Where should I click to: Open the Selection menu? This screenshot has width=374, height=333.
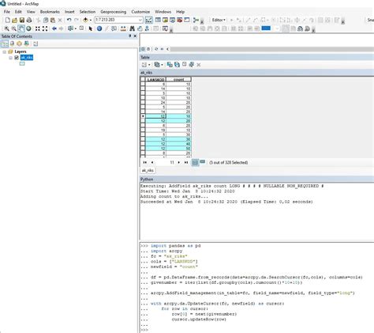point(88,12)
